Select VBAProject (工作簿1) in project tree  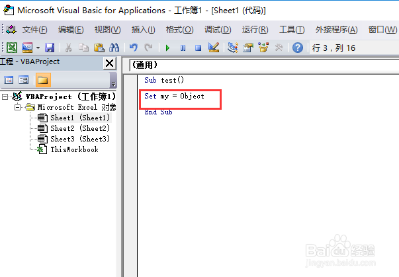coord(71,97)
